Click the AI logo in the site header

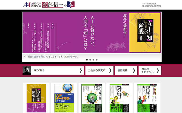[x=26, y=5]
